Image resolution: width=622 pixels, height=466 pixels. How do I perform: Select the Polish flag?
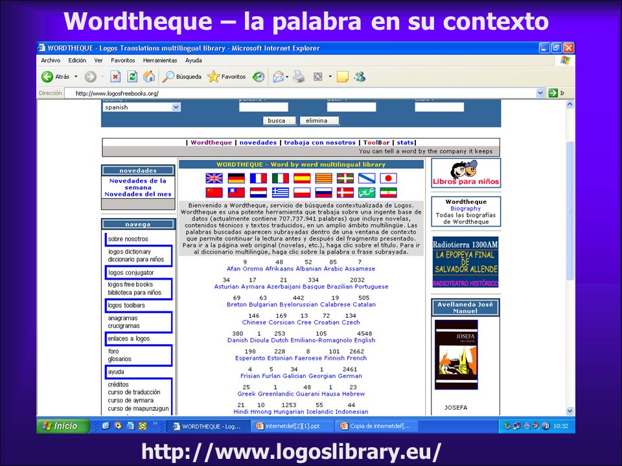point(302,193)
